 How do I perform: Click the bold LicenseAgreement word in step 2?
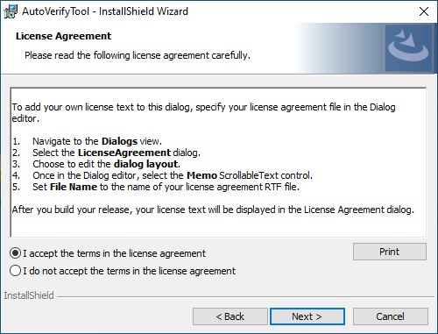[x=124, y=153]
